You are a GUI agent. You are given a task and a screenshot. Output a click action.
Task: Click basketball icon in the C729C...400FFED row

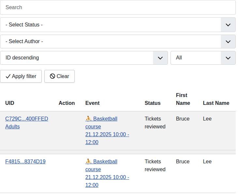(x=88, y=119)
